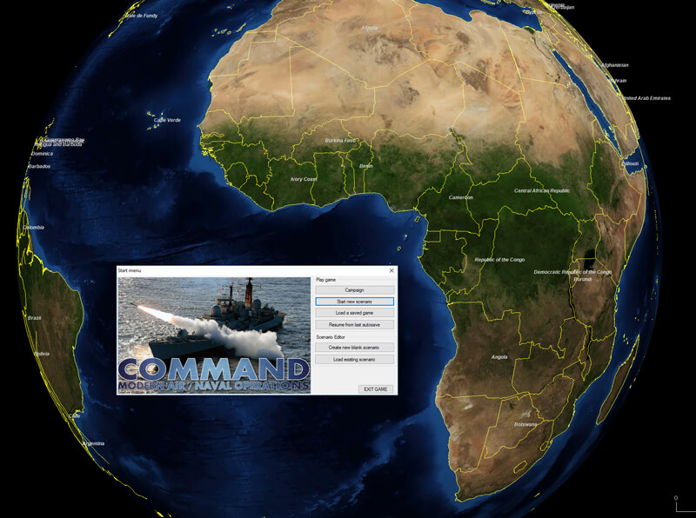Click the Brazil map label
This screenshot has width=696, height=518.
34,318
